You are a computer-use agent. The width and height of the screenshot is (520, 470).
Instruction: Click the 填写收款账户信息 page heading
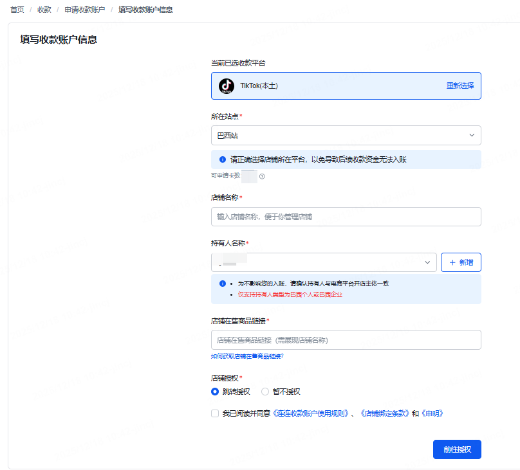[x=59, y=39]
